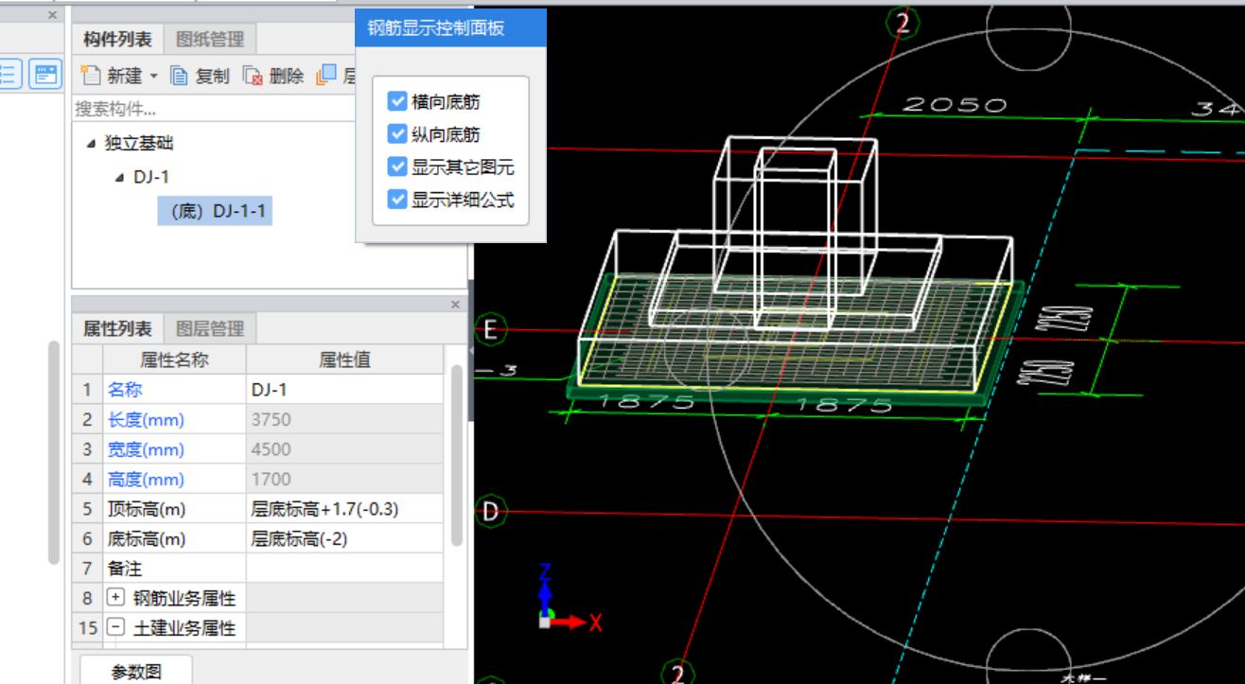
Task: Collapse 土建业务属性 minus box
Action: (116, 627)
